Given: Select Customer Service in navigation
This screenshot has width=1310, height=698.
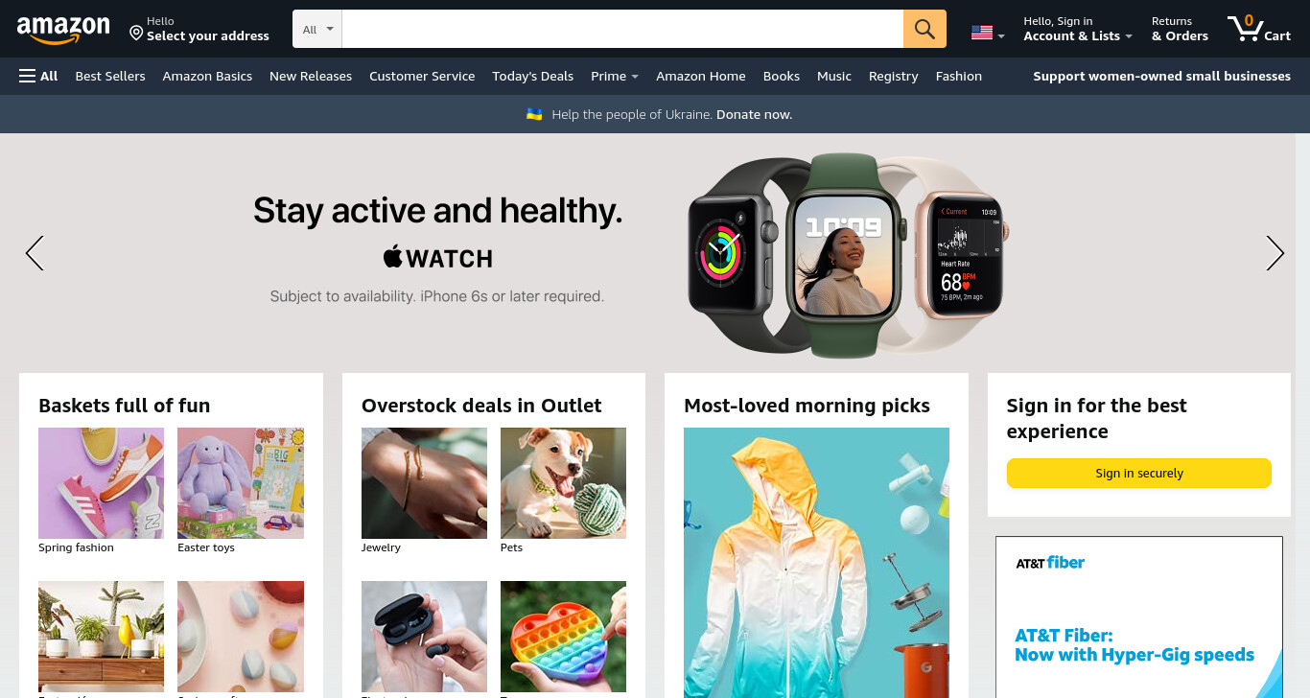Looking at the screenshot, I should click(422, 76).
